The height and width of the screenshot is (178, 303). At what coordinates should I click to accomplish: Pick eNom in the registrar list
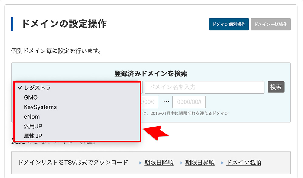33,117
